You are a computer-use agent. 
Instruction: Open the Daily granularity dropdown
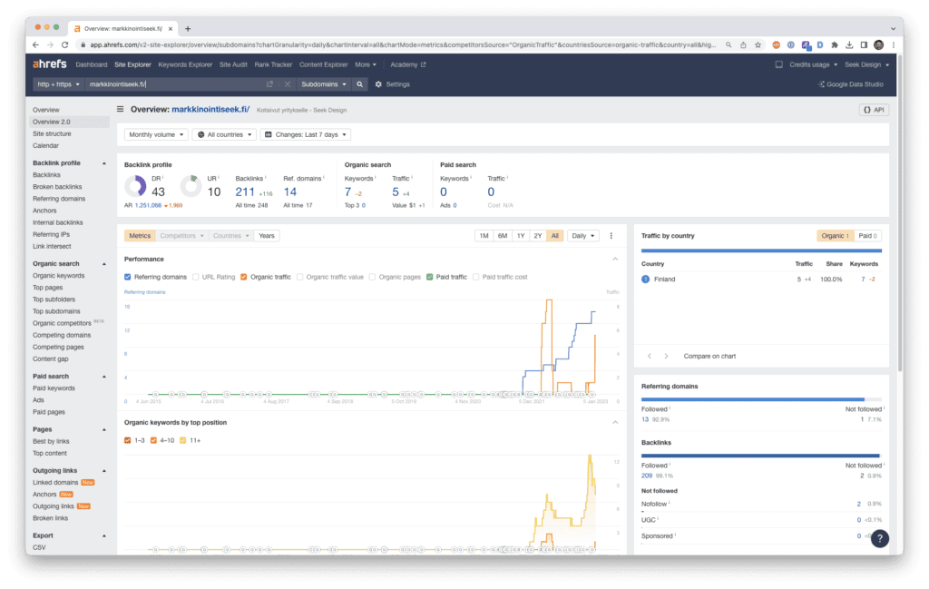click(x=583, y=236)
